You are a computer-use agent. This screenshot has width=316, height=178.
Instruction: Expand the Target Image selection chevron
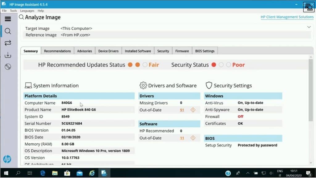click(309, 27)
